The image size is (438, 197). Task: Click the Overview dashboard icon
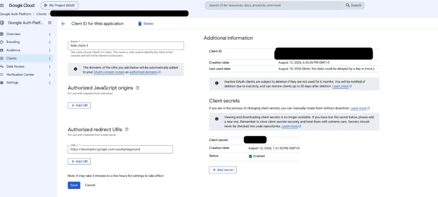pyautogui.click(x=2, y=34)
